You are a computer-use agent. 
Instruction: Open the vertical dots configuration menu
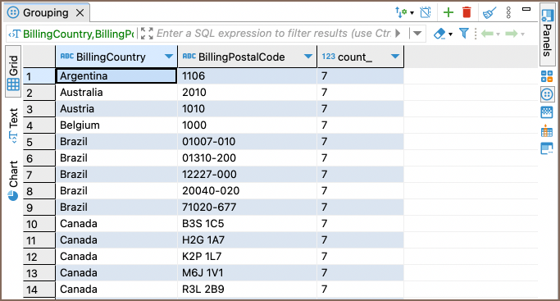(508, 12)
